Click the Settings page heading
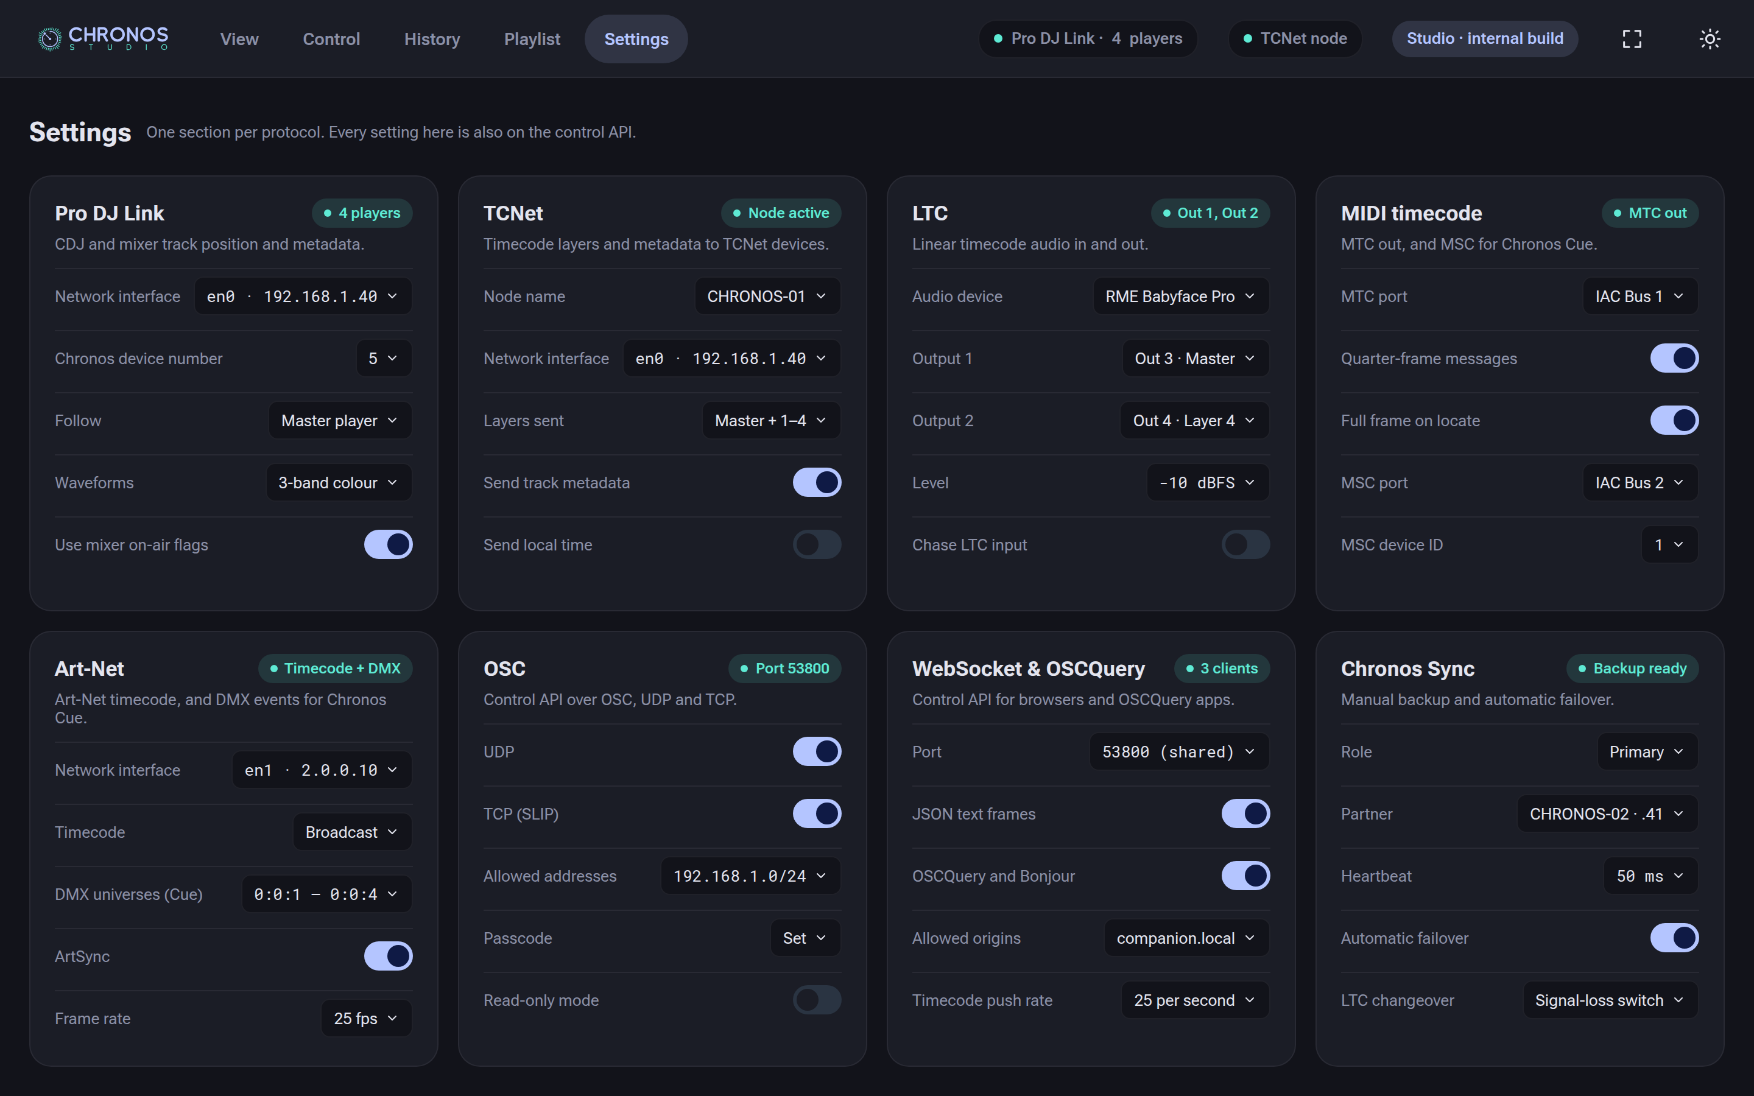 tap(80, 132)
